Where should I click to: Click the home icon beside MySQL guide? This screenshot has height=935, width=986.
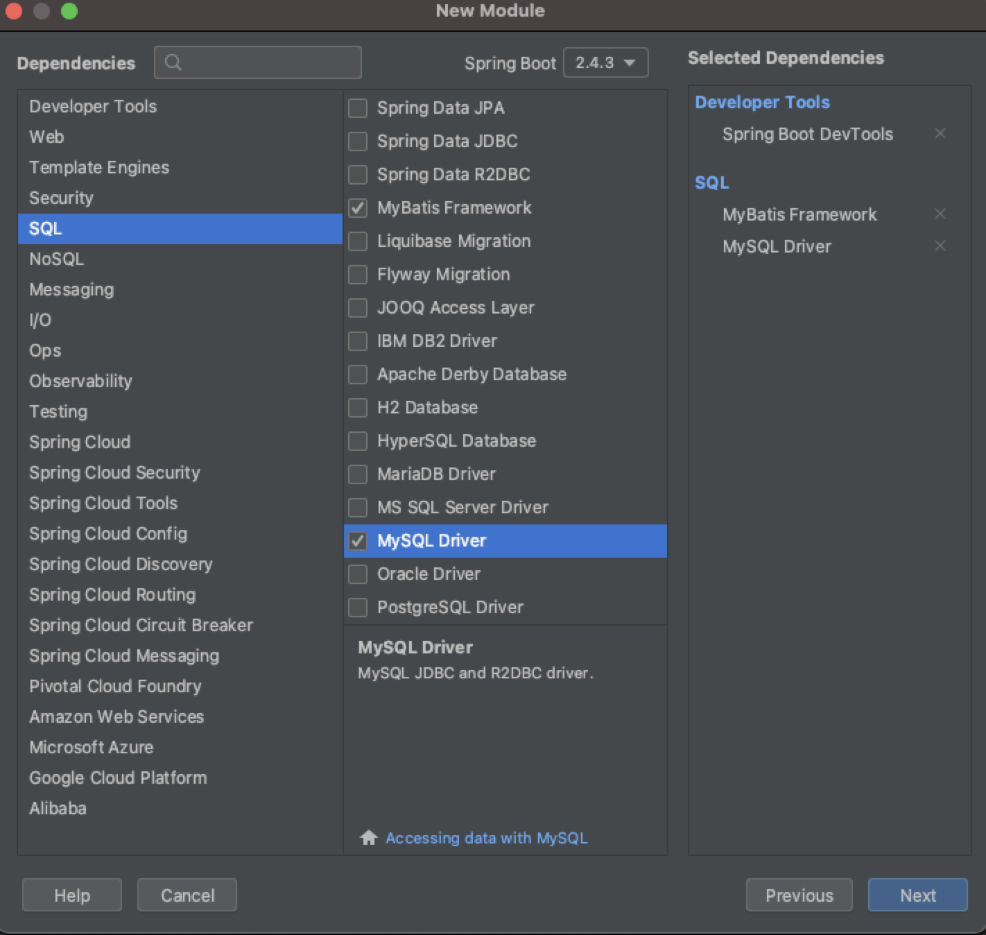(368, 838)
